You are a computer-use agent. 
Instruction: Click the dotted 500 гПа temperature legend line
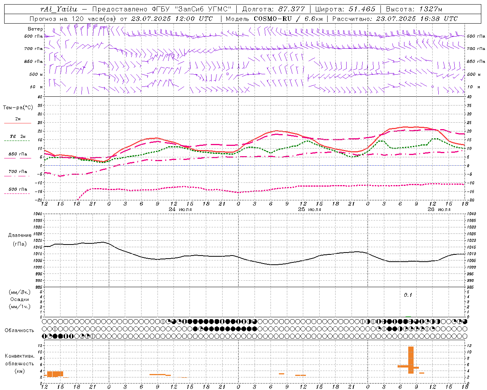(x=17, y=193)
